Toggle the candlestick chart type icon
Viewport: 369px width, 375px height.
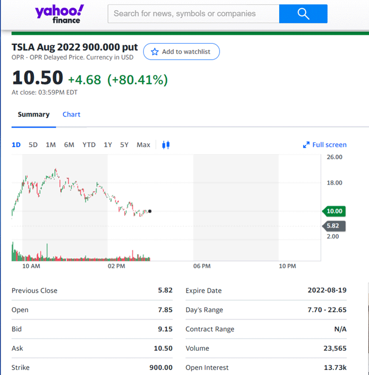(x=166, y=145)
